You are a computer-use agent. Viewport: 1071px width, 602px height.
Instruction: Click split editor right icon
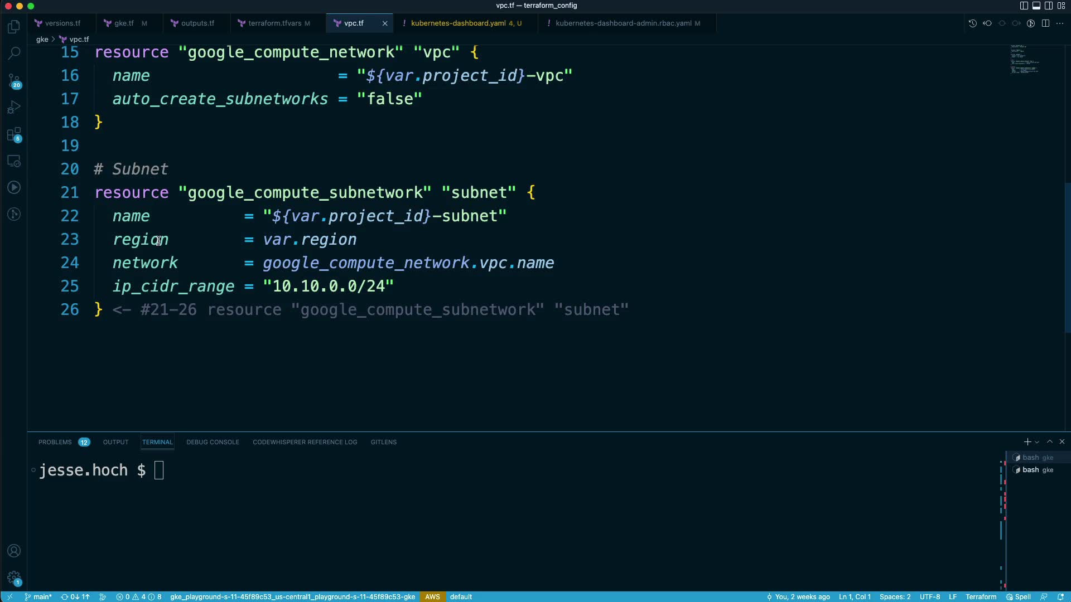pos(1045,23)
